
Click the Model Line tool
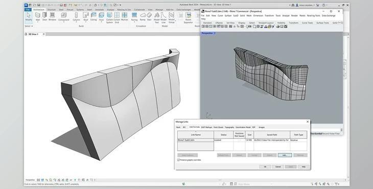(164, 17)
